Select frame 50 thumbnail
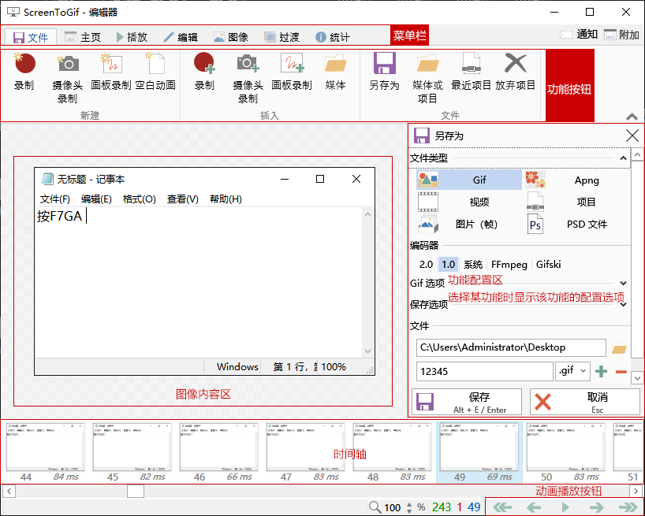The width and height of the screenshot is (645, 516). pyautogui.click(x=566, y=452)
